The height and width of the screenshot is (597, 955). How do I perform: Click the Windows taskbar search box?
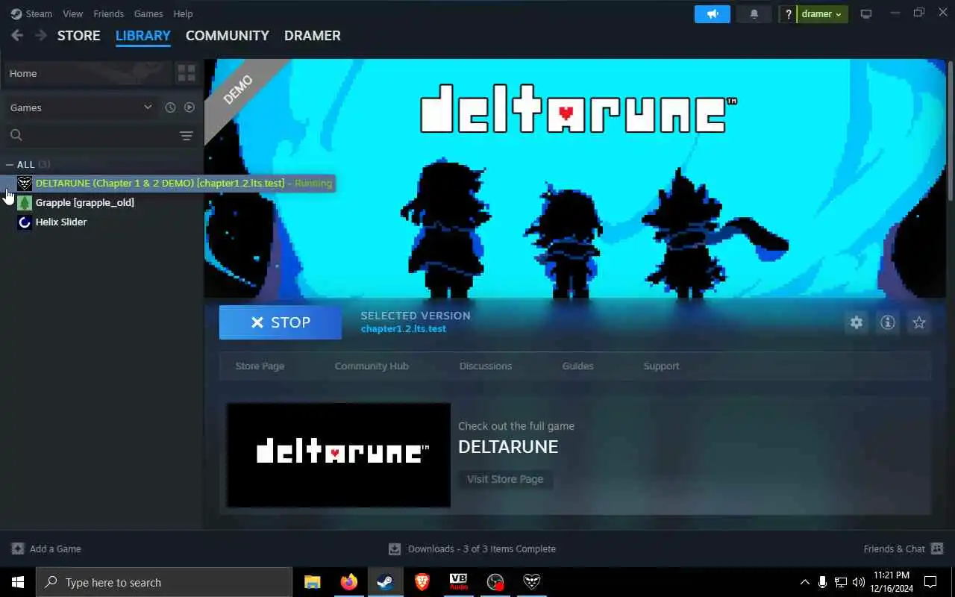pyautogui.click(x=164, y=582)
